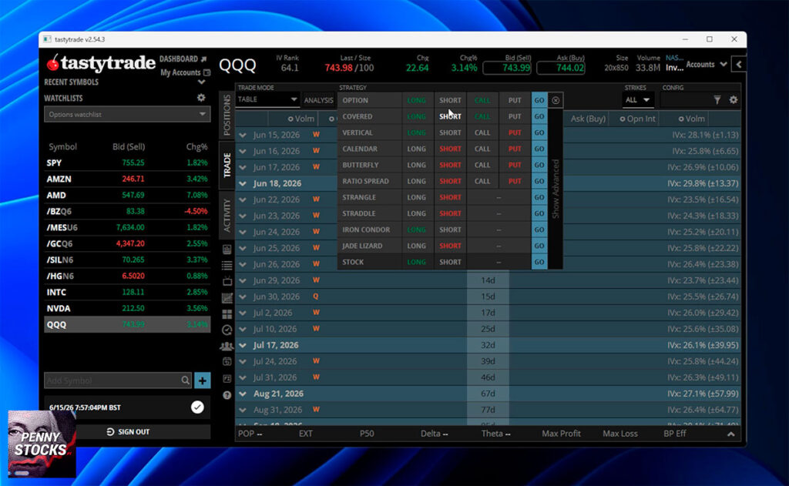This screenshot has width=789, height=486.
Task: Click the SIGN OUT button
Action: [x=127, y=431]
